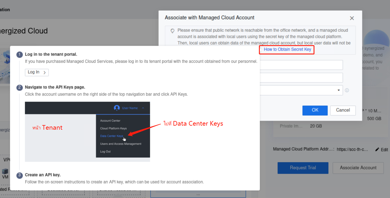
Task: Click the info icon beside the dropdown
Action: coord(347,90)
